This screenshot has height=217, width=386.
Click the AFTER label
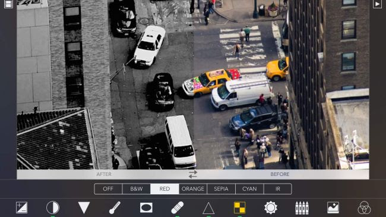pyautogui.click(x=104, y=174)
